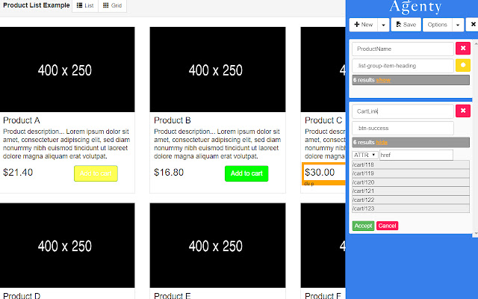Click the New button in Agenty

point(364,25)
